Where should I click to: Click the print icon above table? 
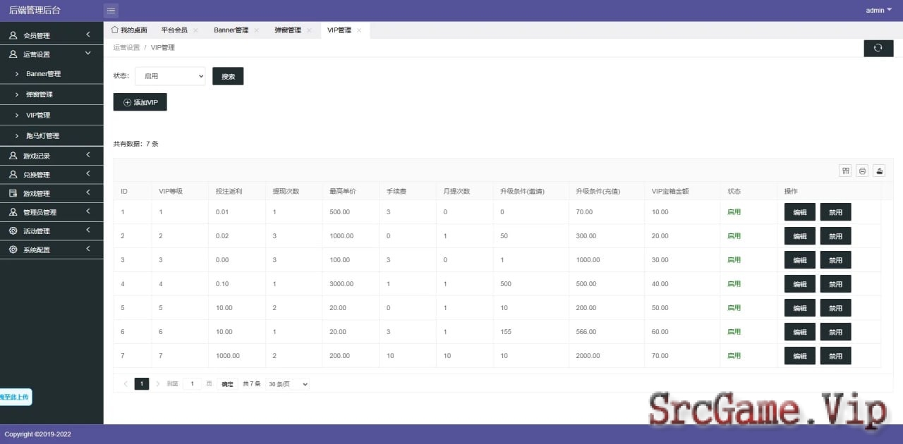[x=862, y=171]
